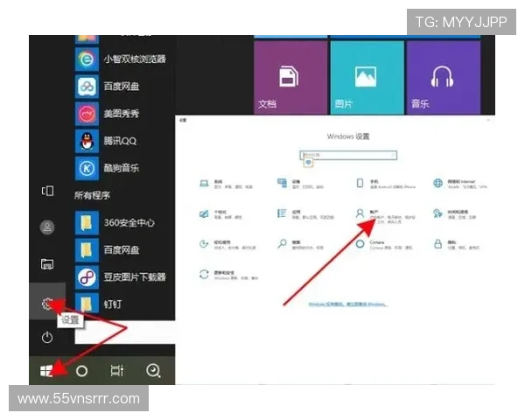Image resolution: width=525 pixels, height=420 pixels.
Task: Open 美图秀秀 in the app list
Action: tap(108, 114)
